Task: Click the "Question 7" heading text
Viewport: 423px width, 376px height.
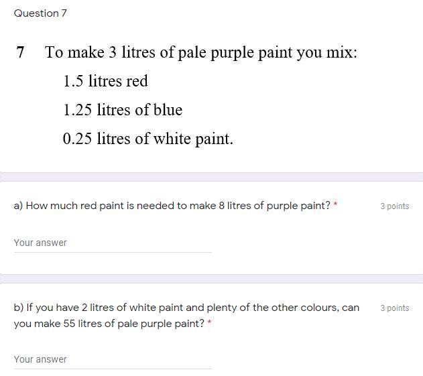Action: (x=40, y=13)
